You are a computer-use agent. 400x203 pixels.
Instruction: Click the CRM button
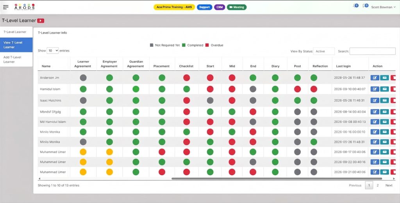pyautogui.click(x=220, y=7)
